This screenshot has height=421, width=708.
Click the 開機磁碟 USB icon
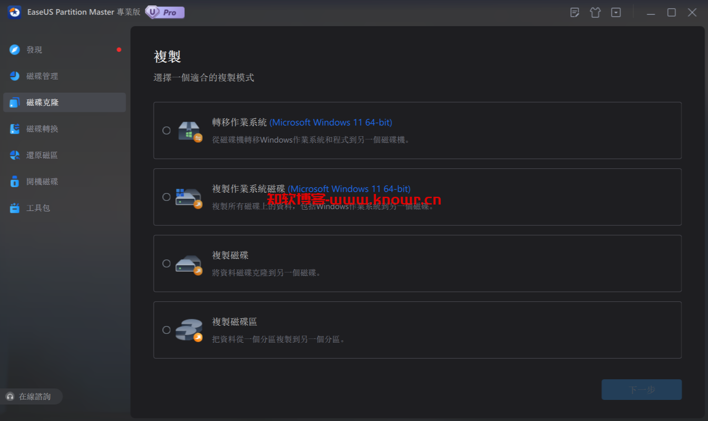15,182
